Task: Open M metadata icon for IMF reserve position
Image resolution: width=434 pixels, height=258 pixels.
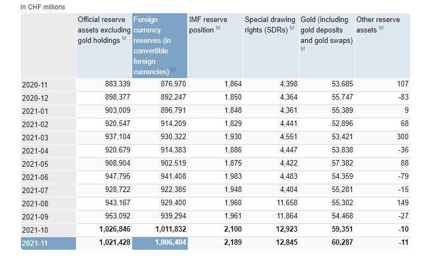Action: (x=219, y=29)
